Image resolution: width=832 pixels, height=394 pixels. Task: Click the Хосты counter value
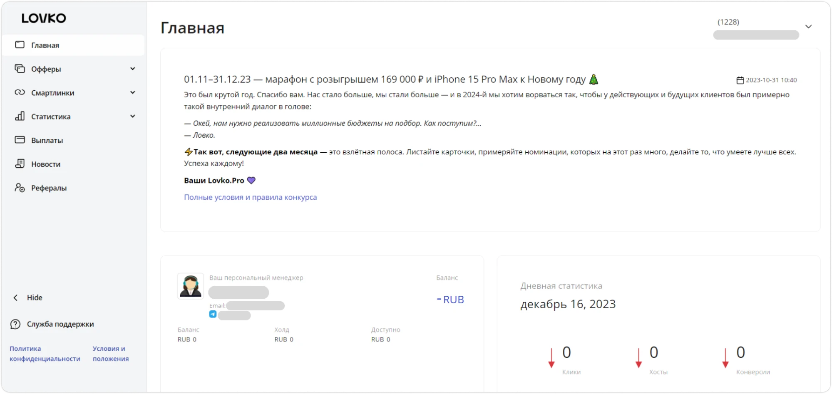tap(654, 352)
